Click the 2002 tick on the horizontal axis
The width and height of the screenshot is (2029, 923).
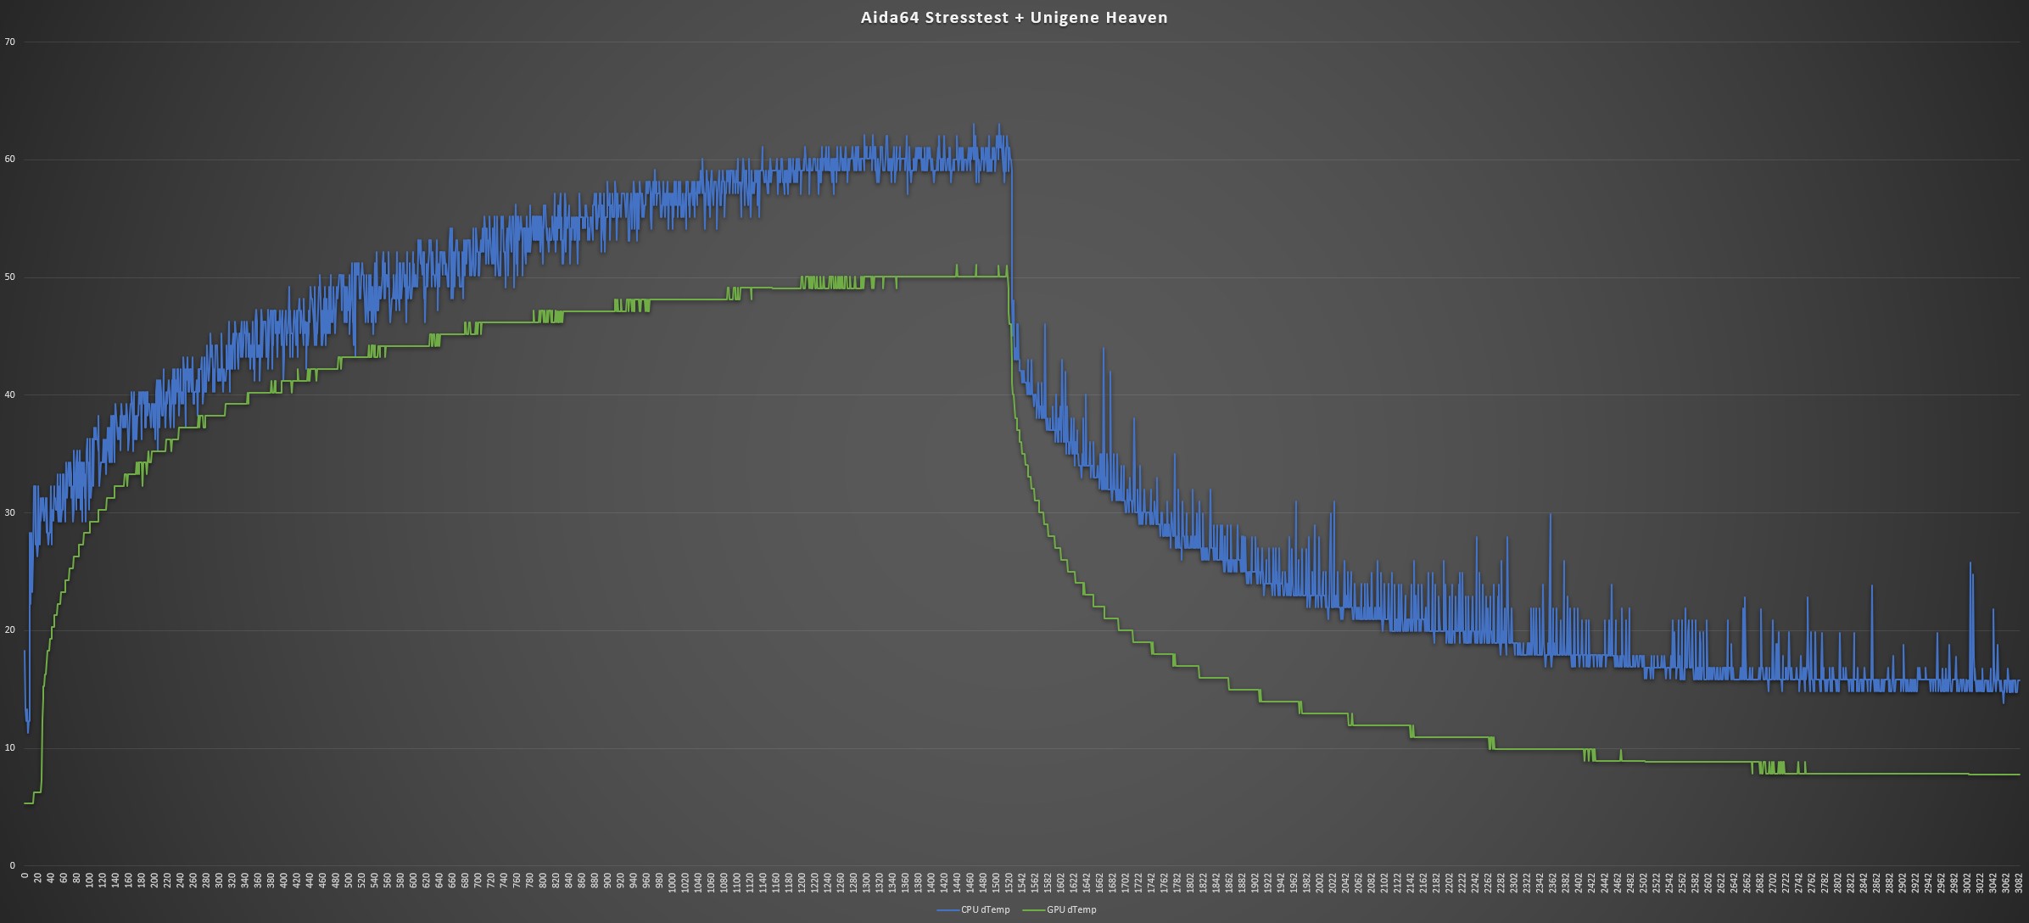1321,882
